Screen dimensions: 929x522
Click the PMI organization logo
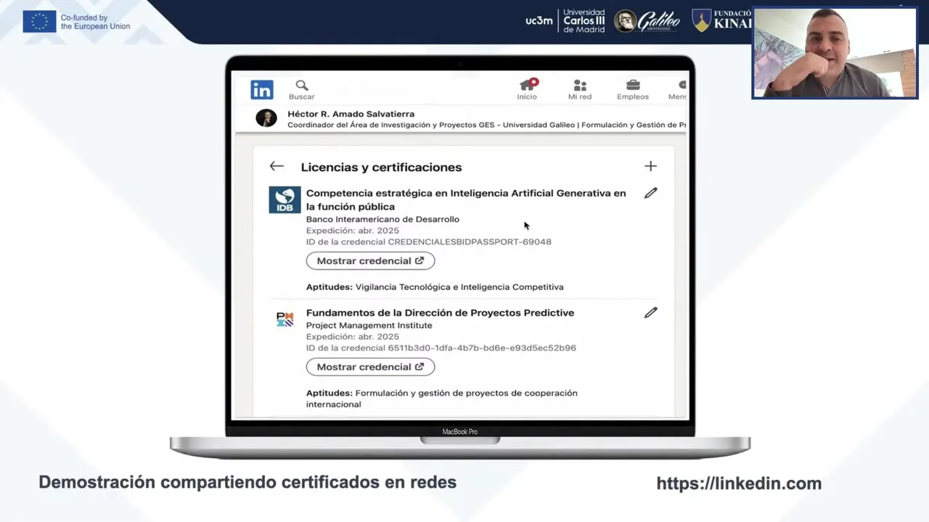(x=285, y=320)
